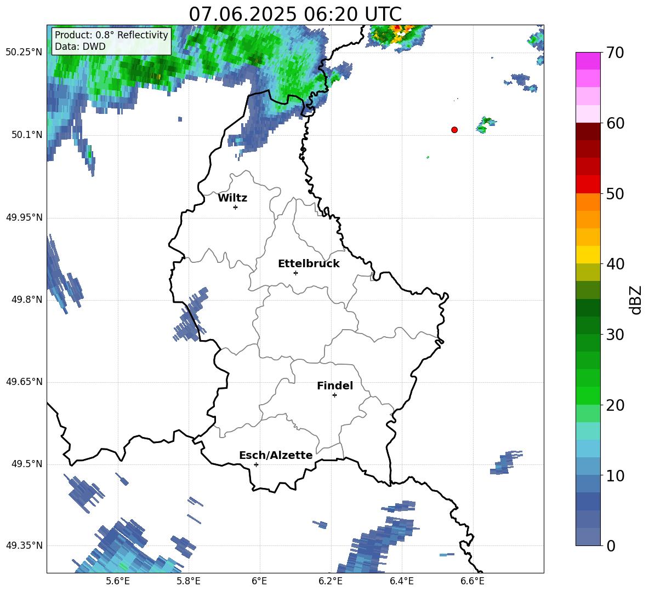Click the Findel station cross marker
The image size is (649, 592).
(334, 395)
